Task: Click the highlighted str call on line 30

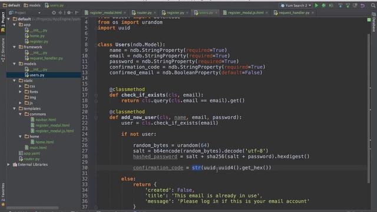Action: point(196,168)
